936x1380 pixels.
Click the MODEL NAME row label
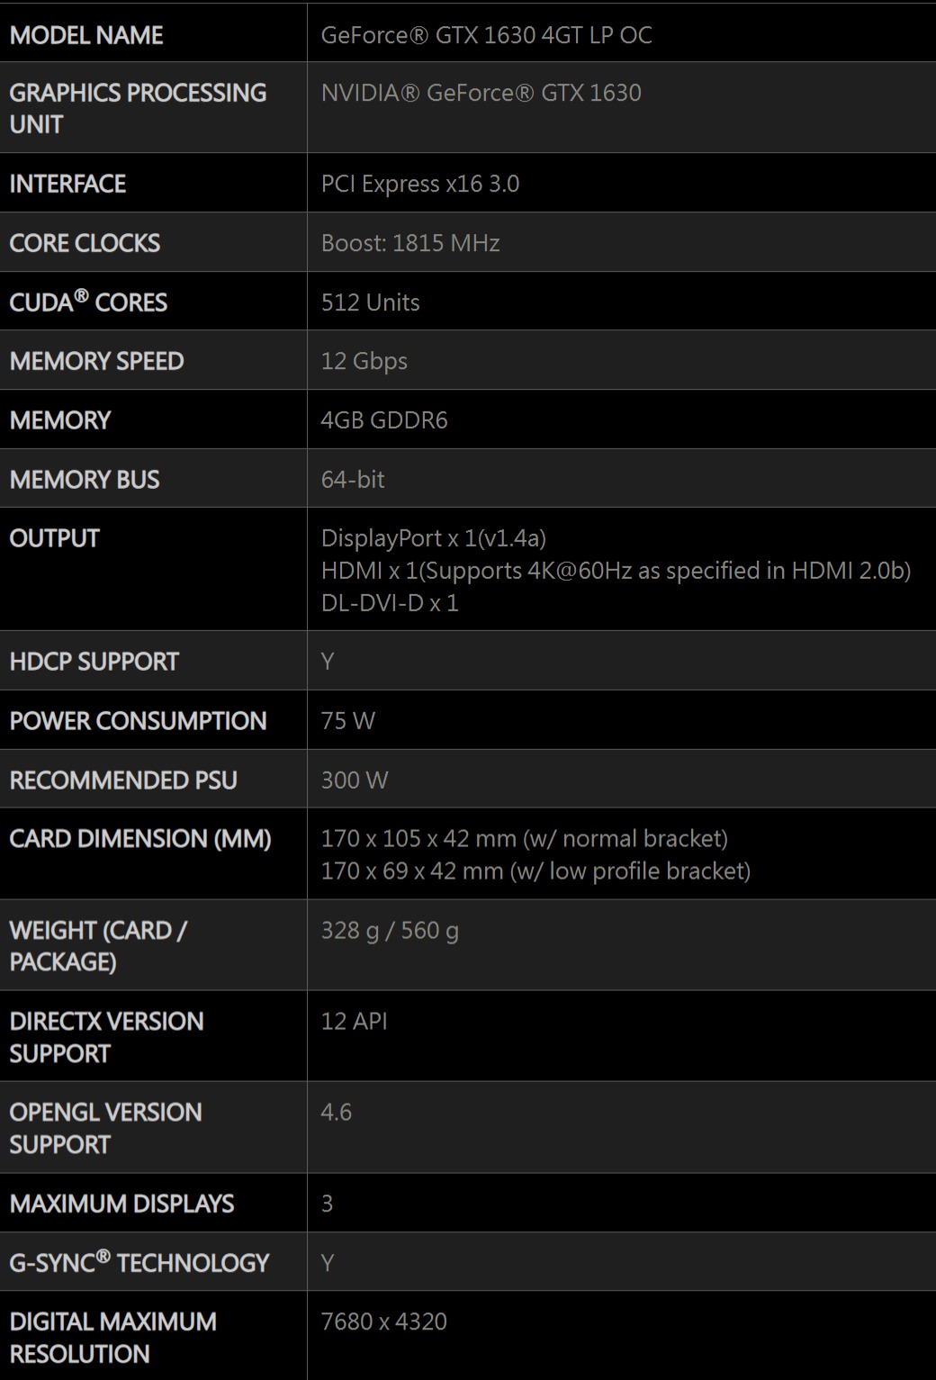coord(86,35)
